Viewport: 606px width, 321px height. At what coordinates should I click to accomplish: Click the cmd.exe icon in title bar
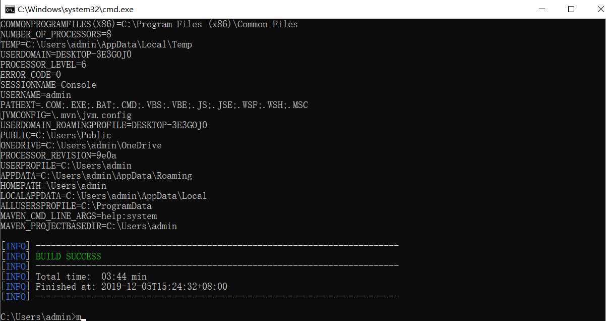click(9, 9)
